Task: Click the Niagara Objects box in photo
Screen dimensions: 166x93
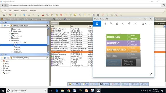Action: pos(129,63)
